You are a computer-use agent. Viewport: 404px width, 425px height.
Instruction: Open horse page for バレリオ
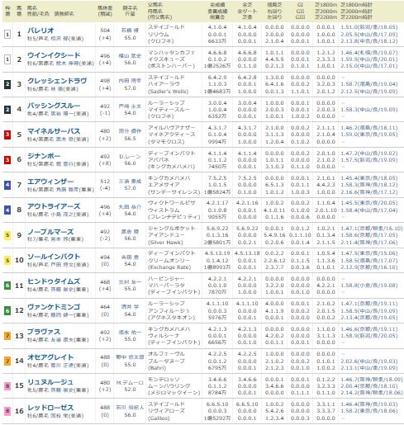coord(40,31)
